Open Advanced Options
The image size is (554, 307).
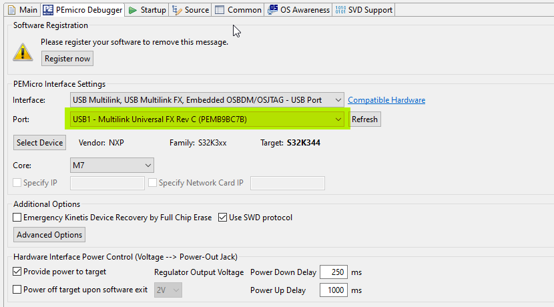[49, 235]
